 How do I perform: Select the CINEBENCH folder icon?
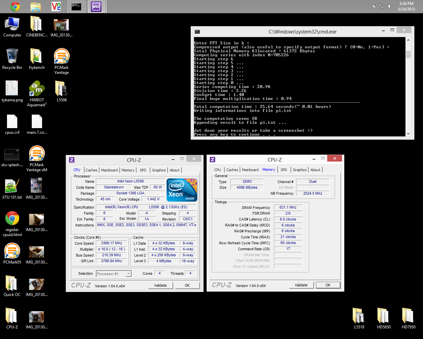[x=37, y=27]
